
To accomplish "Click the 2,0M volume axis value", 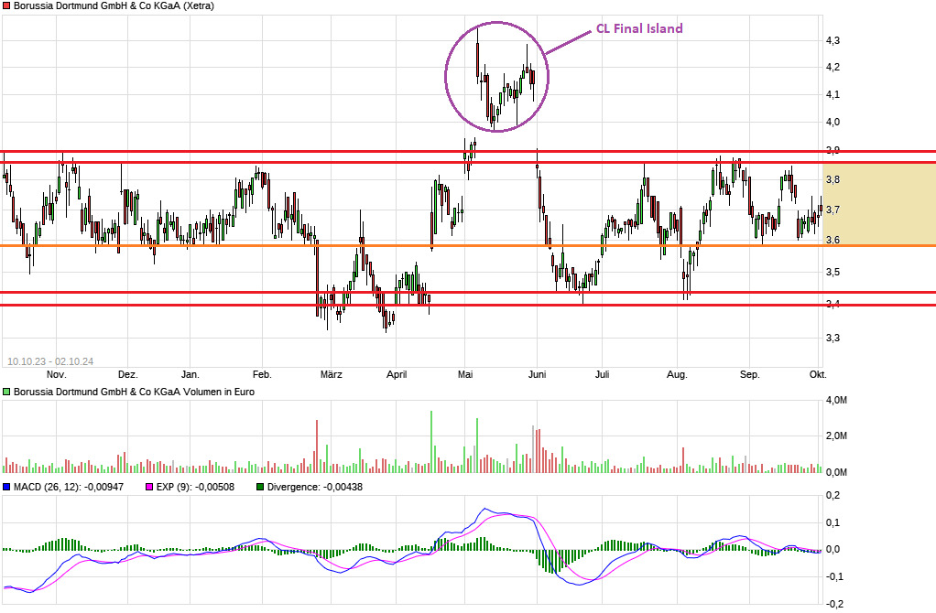I will pos(836,436).
